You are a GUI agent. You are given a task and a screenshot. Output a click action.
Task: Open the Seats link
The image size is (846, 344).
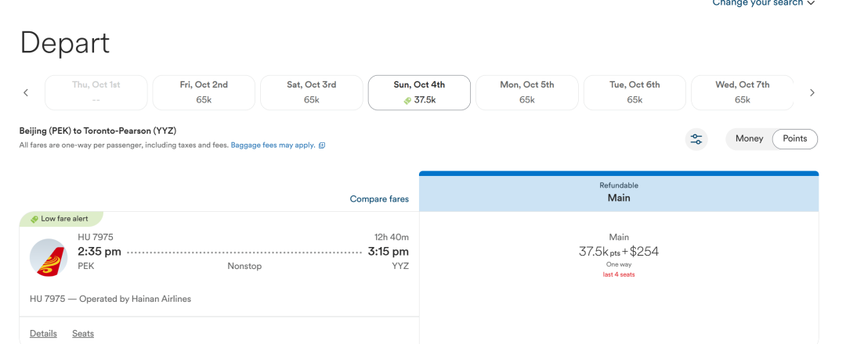83,334
